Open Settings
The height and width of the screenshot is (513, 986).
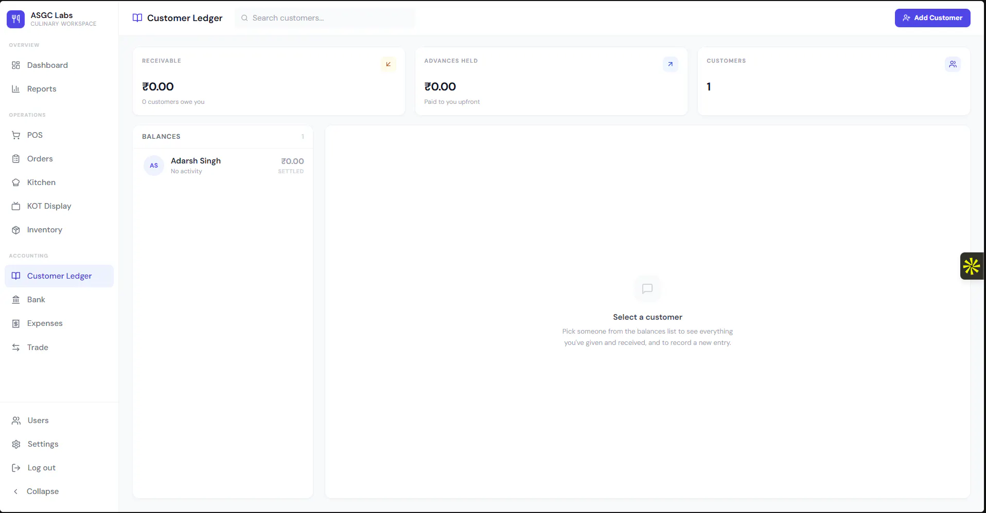pyautogui.click(x=59, y=444)
